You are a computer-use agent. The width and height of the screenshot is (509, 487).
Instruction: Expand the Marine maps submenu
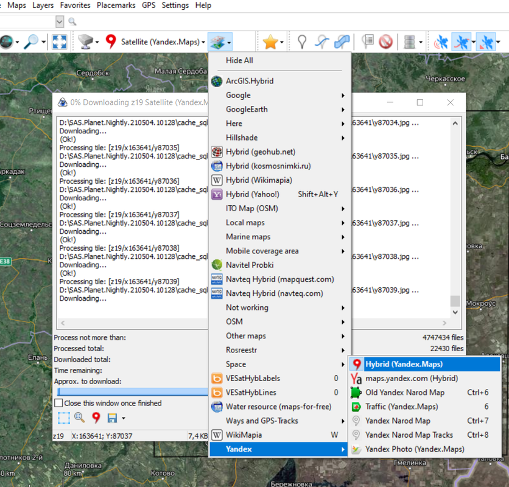[x=279, y=237]
